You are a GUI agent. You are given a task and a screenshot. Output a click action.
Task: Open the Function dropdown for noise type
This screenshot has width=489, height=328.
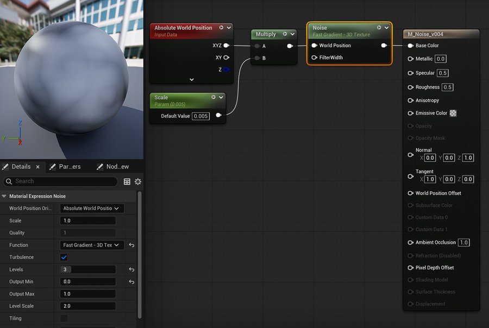(92, 245)
